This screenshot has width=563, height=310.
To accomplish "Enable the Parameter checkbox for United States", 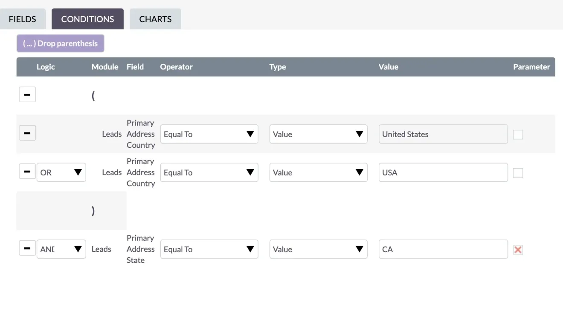I will pos(518,134).
